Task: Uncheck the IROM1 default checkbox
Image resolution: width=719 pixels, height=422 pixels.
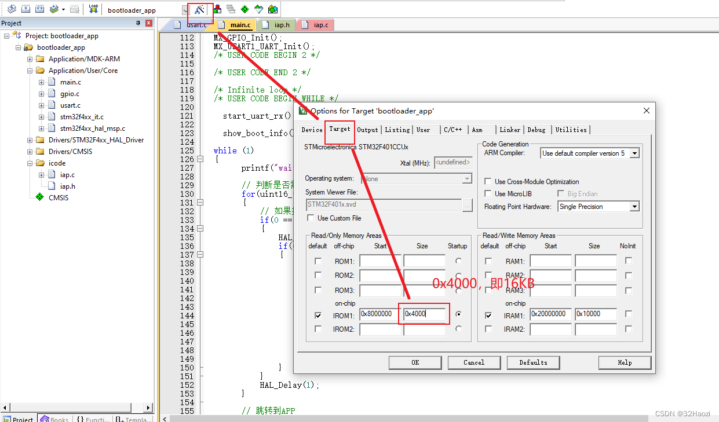Action: coord(317,315)
